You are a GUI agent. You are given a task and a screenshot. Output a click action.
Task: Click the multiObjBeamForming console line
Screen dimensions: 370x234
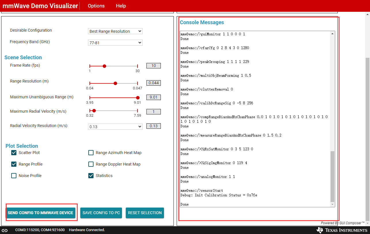[x=216, y=76]
